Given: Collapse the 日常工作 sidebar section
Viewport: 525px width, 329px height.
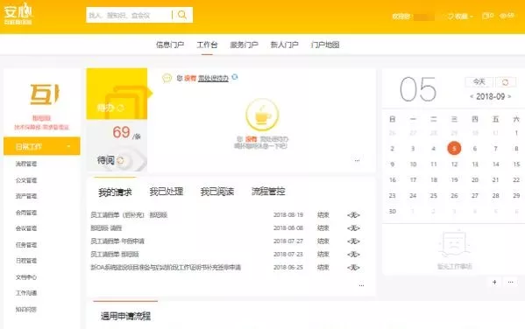Looking at the screenshot, I should [x=42, y=146].
